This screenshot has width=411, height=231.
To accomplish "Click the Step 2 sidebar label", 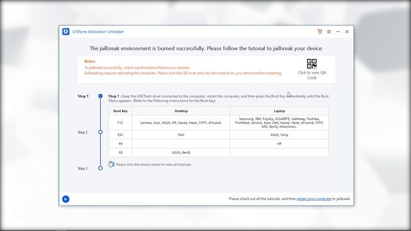I will click(83, 132).
